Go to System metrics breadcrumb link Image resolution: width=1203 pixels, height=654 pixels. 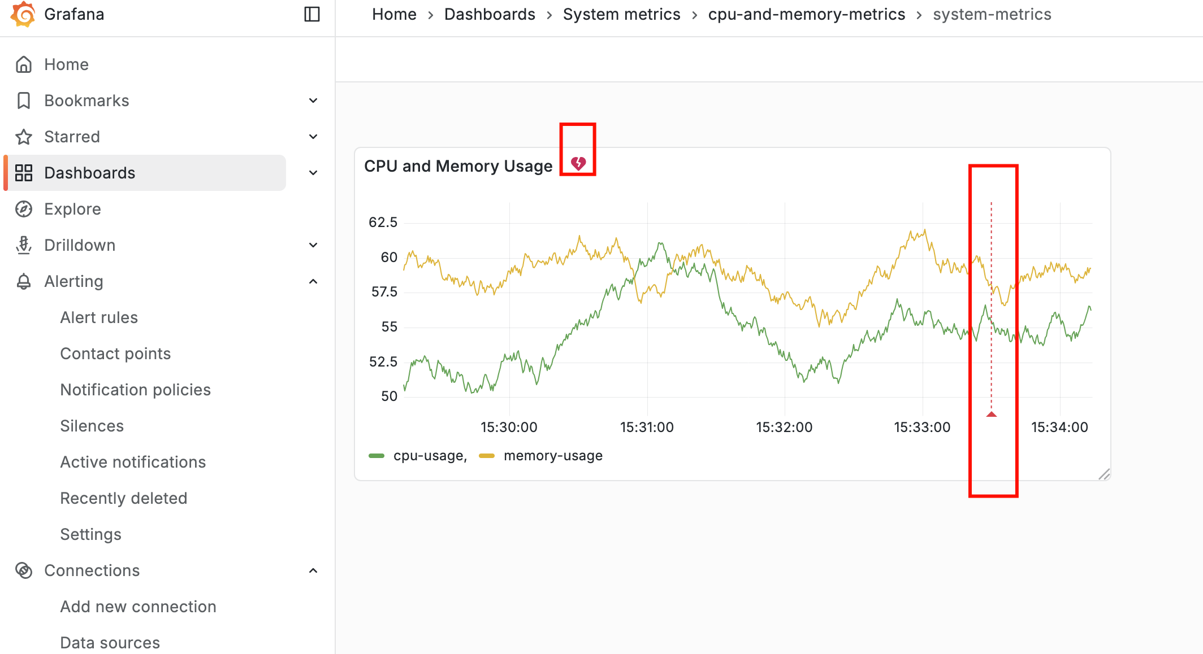pos(621,14)
